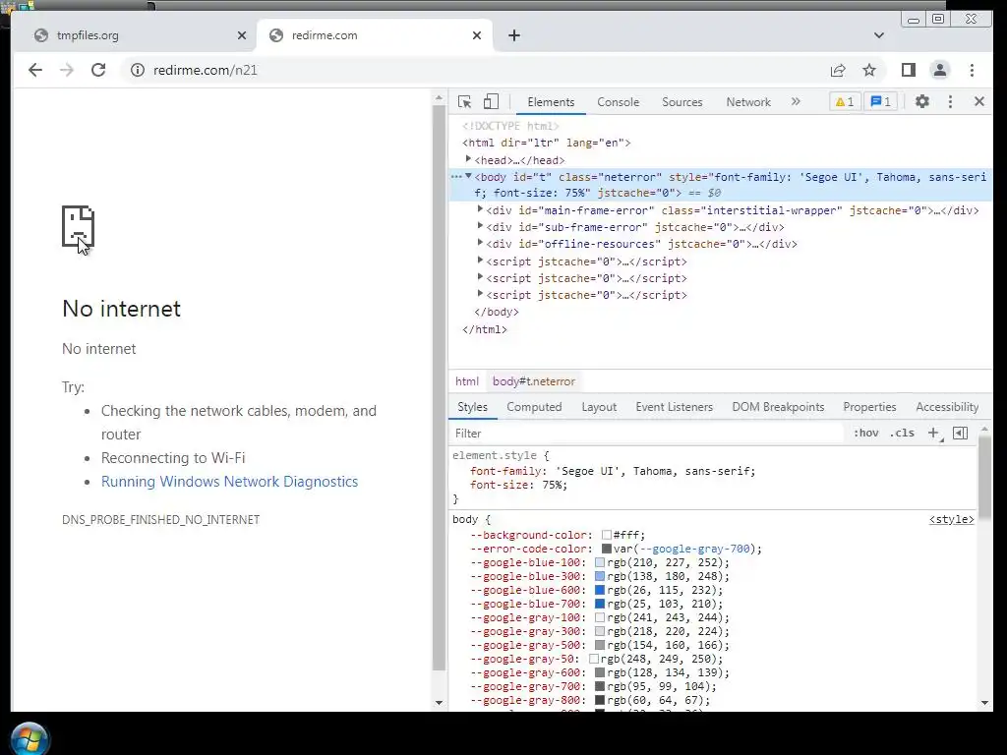
Task: Bookmark this tab with star icon
Action: pos(869,70)
